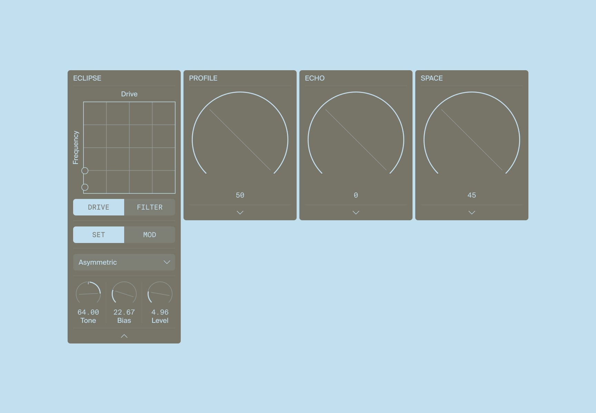
Task: Click the PROFILE value 50
Action: (x=240, y=195)
